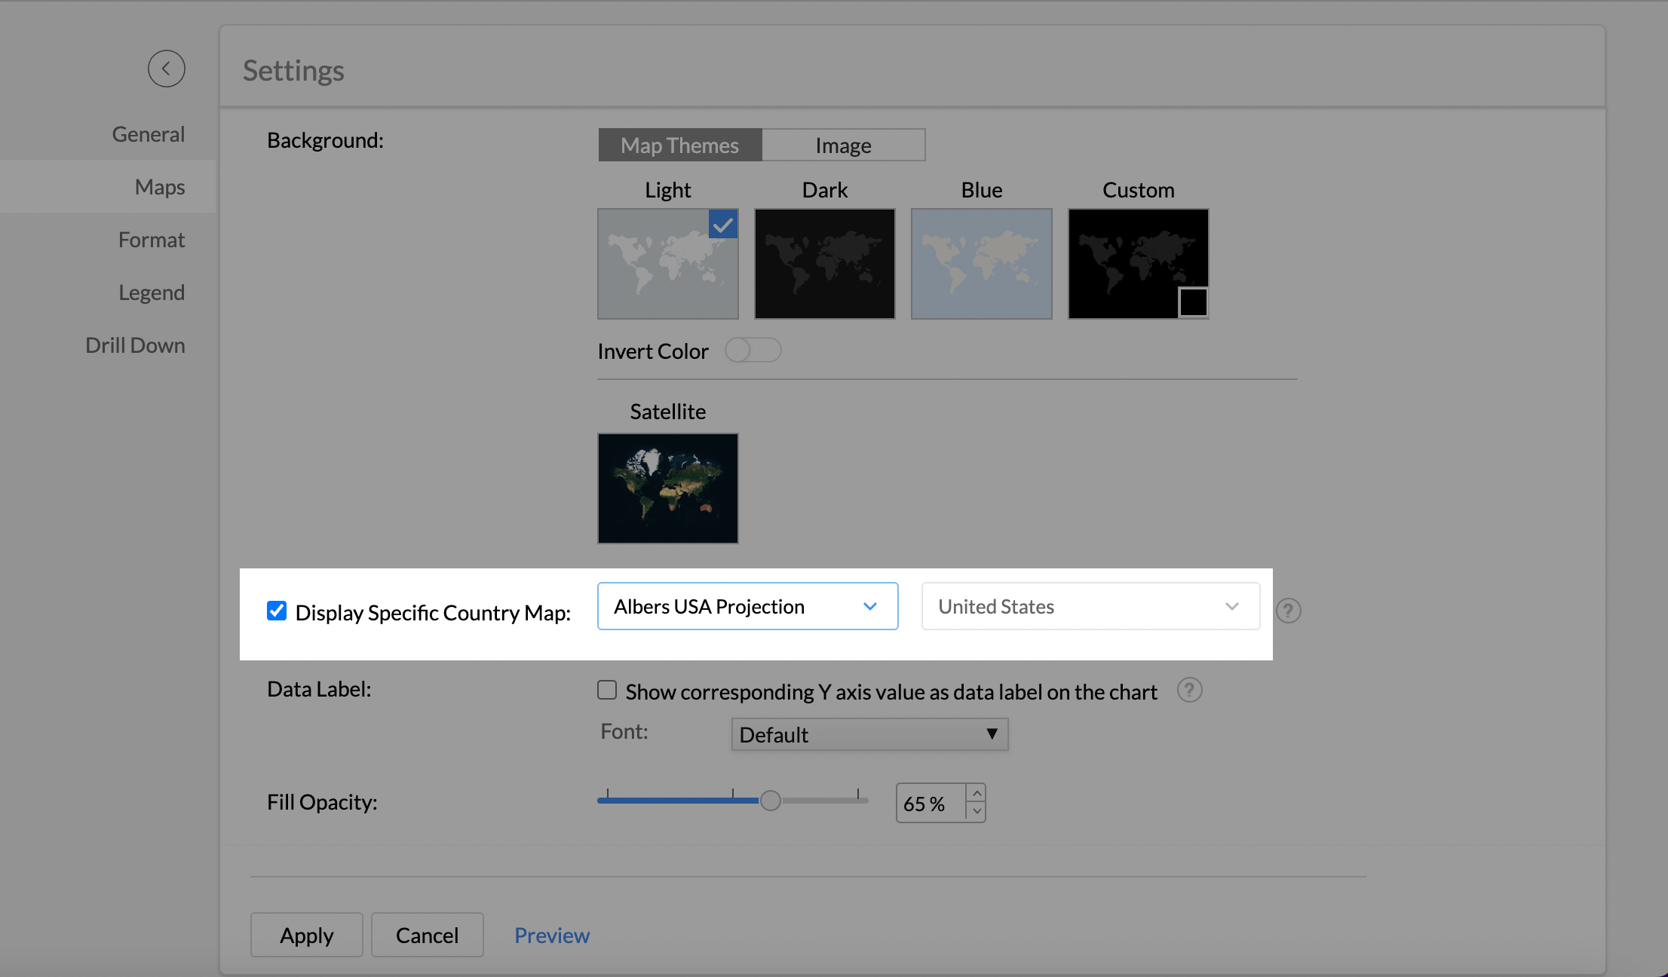This screenshot has height=977, width=1668.
Task: Pick the Satellite map background
Action: [x=667, y=488]
